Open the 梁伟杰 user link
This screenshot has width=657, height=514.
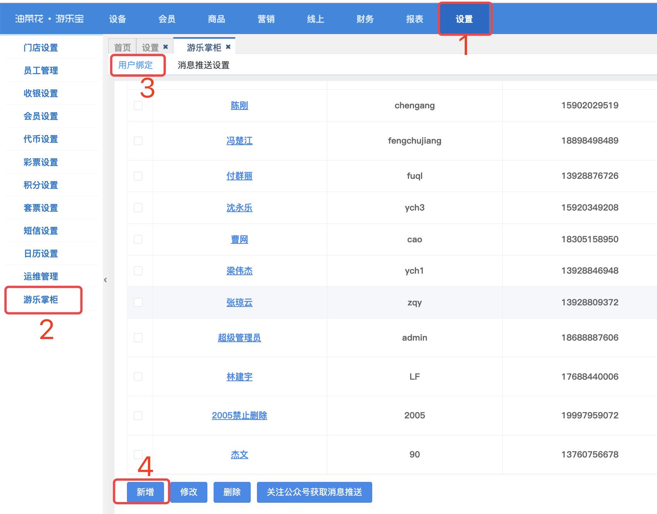pyautogui.click(x=240, y=271)
